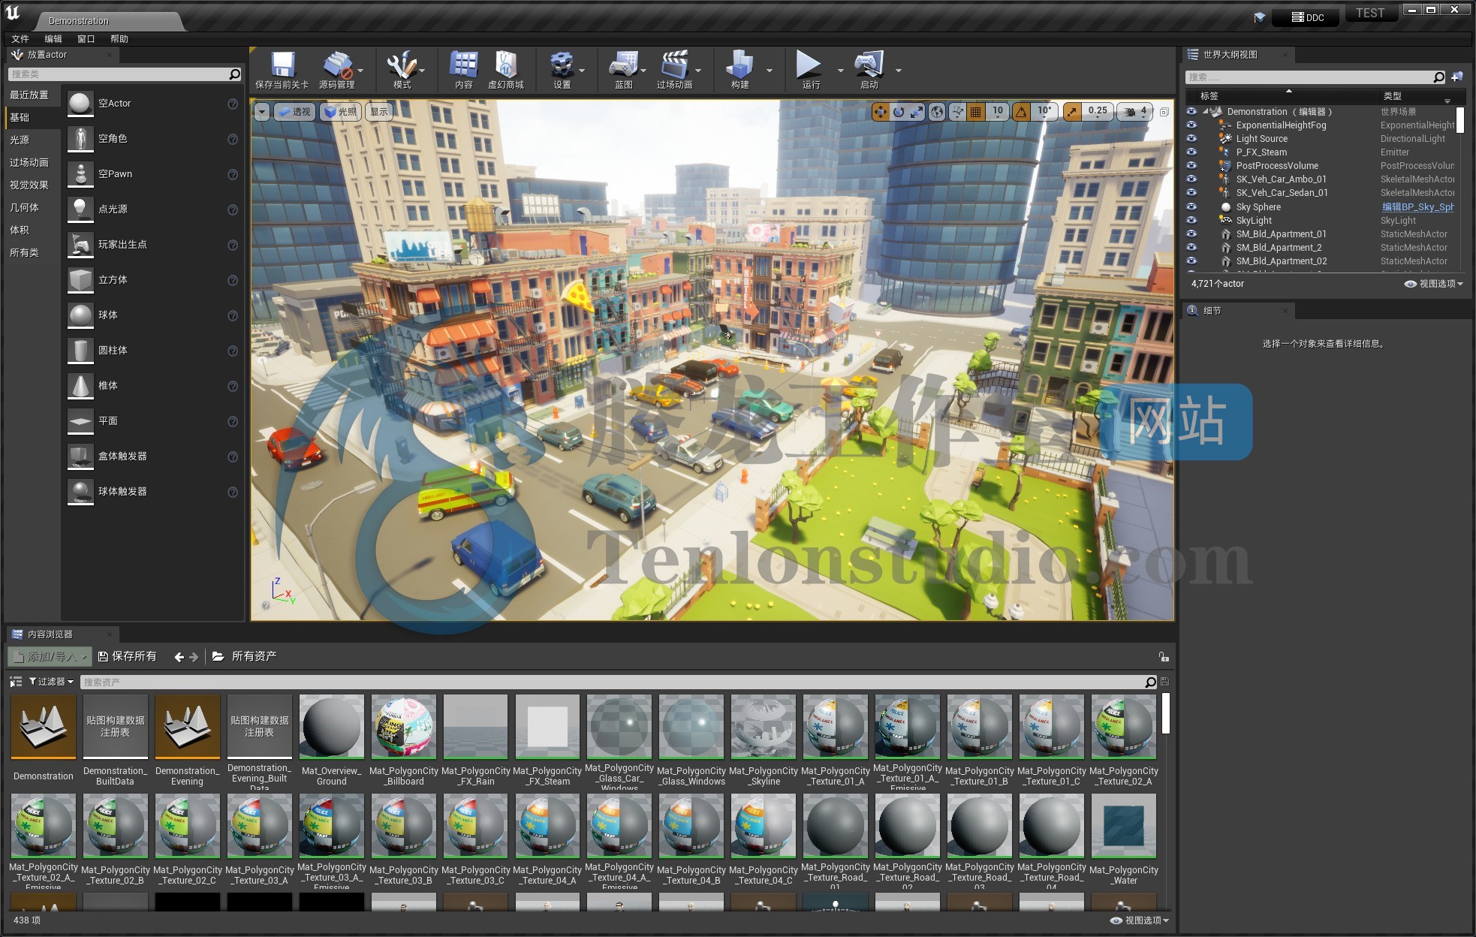The image size is (1476, 937).
Task: Open the blueprints (蓝图) toolbar icon
Action: [x=623, y=65]
